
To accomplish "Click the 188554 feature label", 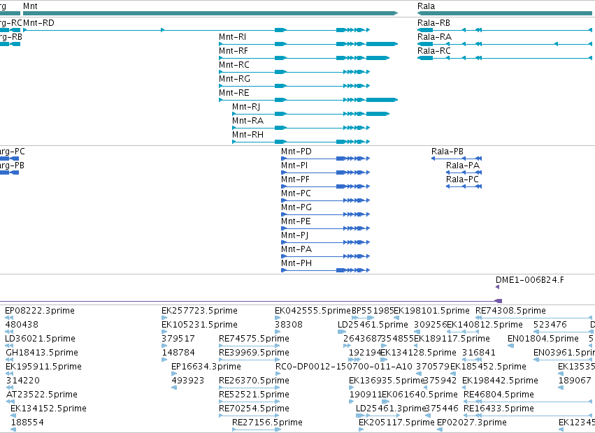I will (x=27, y=423).
